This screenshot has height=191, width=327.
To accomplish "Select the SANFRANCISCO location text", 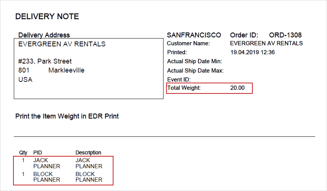I will pyautogui.click(x=194, y=35).
